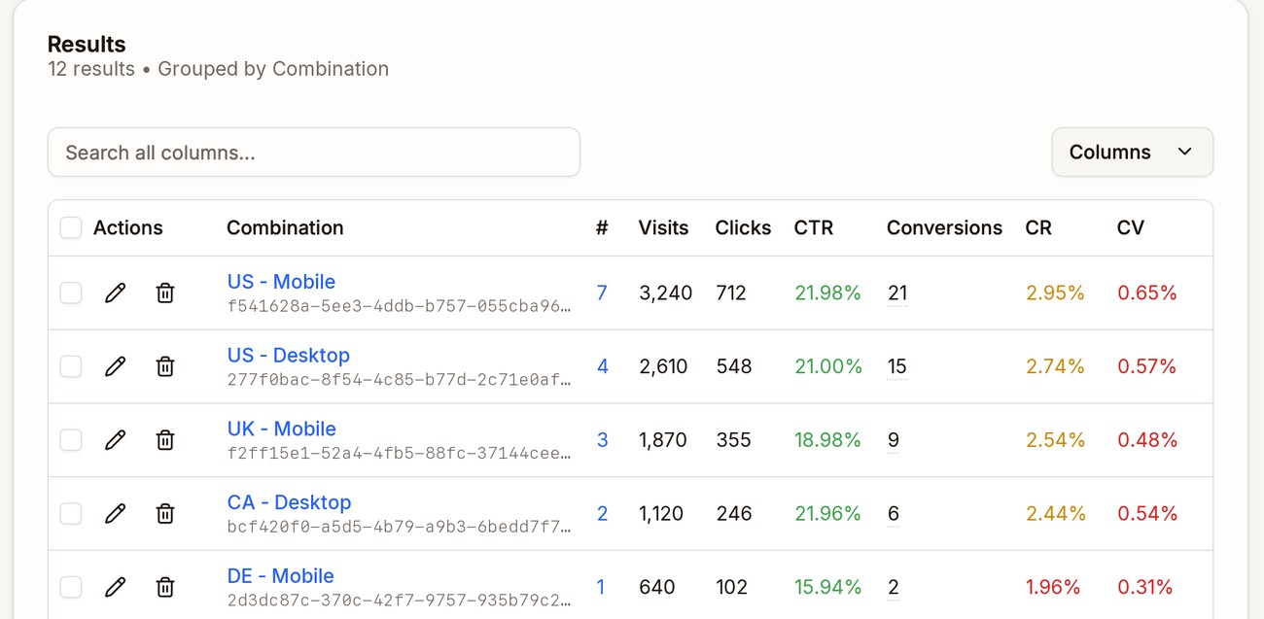
Task: Open the UK - Mobile combination link
Action: [x=282, y=430]
